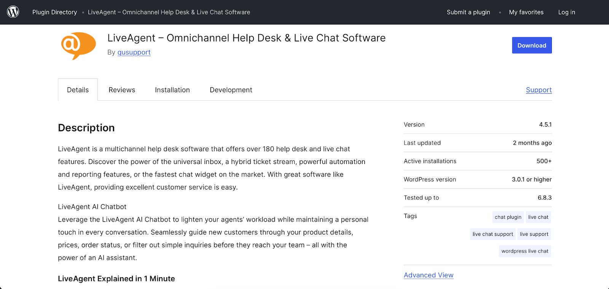Screen dimensions: 609x289
Task: Click 'LiveAgent AI Chatbot' subheading
Action: [92, 207]
